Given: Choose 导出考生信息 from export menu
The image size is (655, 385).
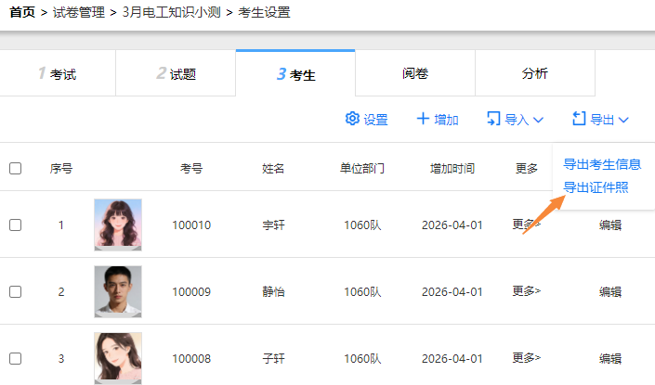Looking at the screenshot, I should (602, 164).
